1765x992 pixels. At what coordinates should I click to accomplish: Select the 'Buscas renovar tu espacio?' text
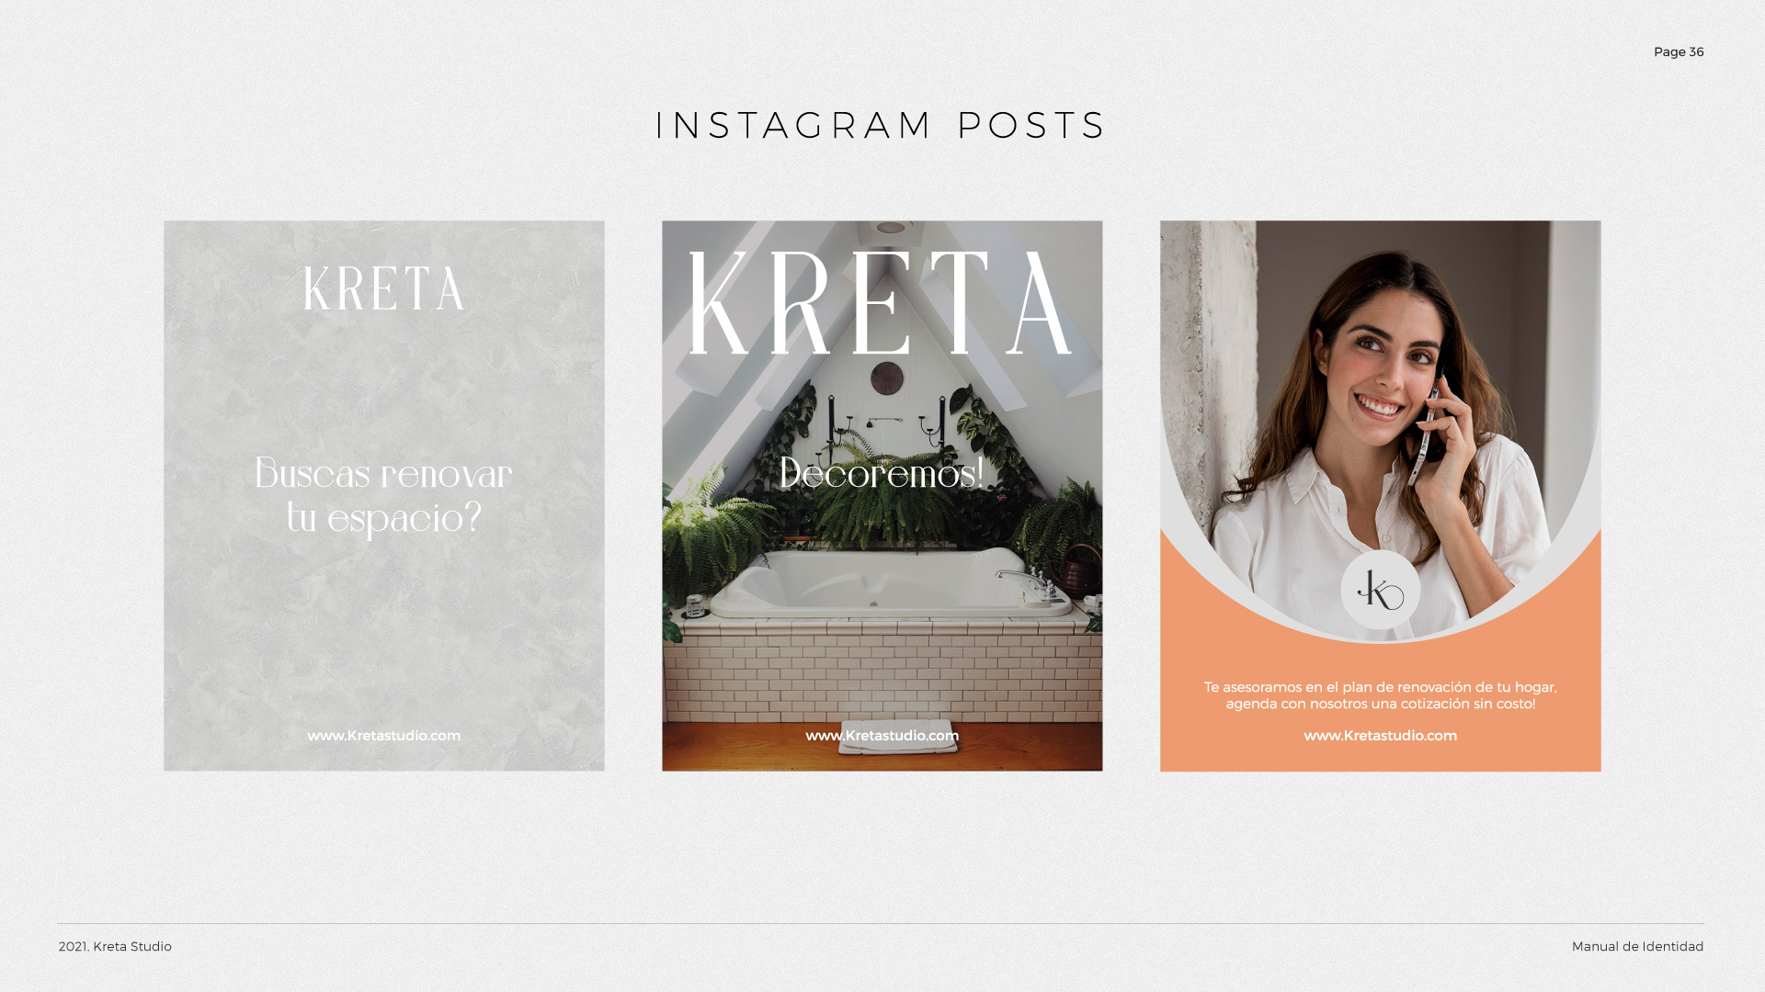point(383,496)
